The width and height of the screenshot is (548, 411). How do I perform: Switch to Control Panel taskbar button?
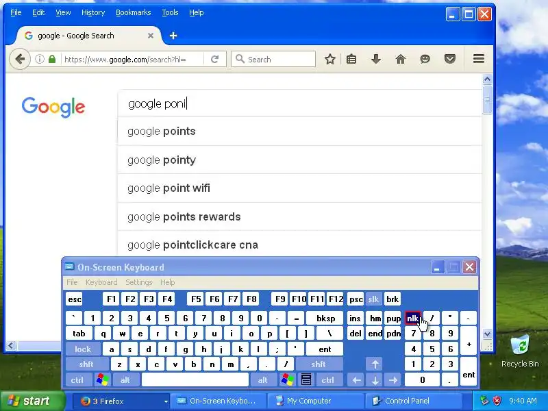tap(414, 401)
